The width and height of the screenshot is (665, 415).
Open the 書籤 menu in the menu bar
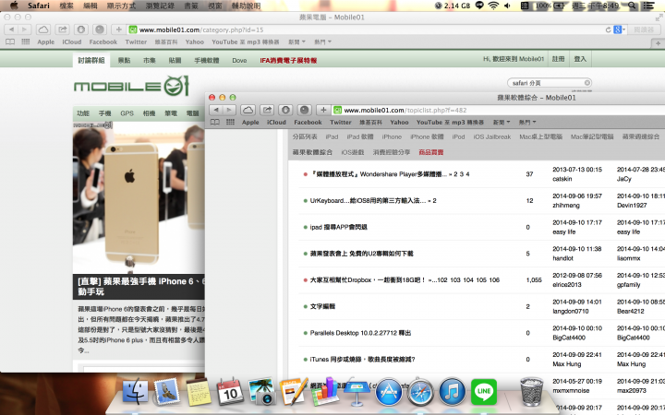coord(191,6)
